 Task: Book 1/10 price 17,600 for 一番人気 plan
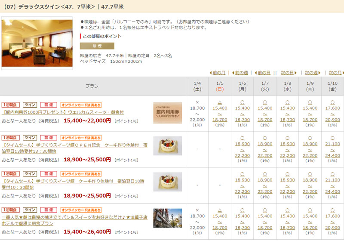click(332, 216)
